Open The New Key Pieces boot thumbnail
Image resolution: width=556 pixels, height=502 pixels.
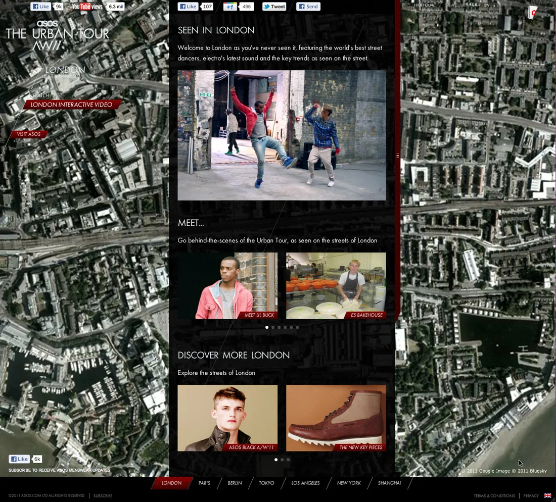point(336,418)
